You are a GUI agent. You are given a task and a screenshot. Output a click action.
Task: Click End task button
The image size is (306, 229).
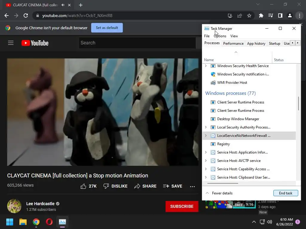pyautogui.click(x=286, y=193)
